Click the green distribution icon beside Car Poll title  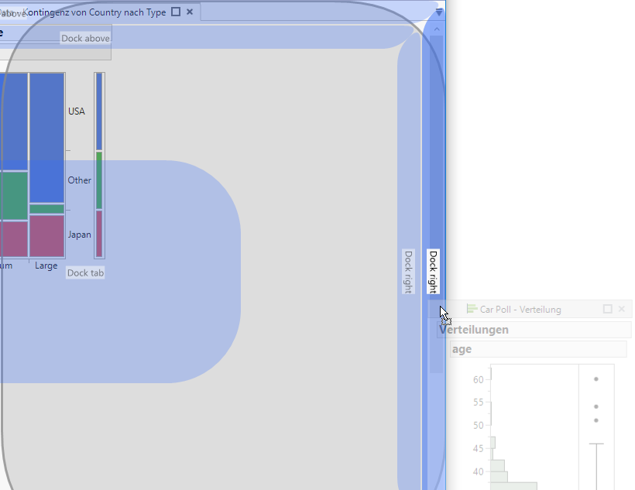(472, 309)
